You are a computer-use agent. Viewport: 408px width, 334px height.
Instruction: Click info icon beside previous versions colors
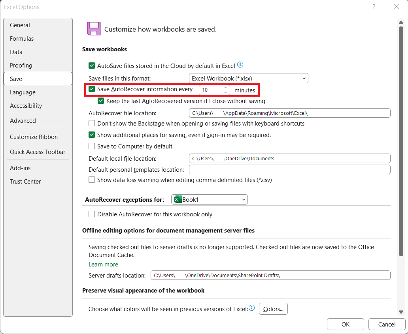pos(251,308)
